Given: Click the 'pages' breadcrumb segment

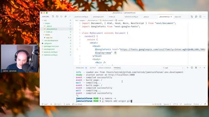Looking at the screenshot, I should pyautogui.click(x=82, y=20).
